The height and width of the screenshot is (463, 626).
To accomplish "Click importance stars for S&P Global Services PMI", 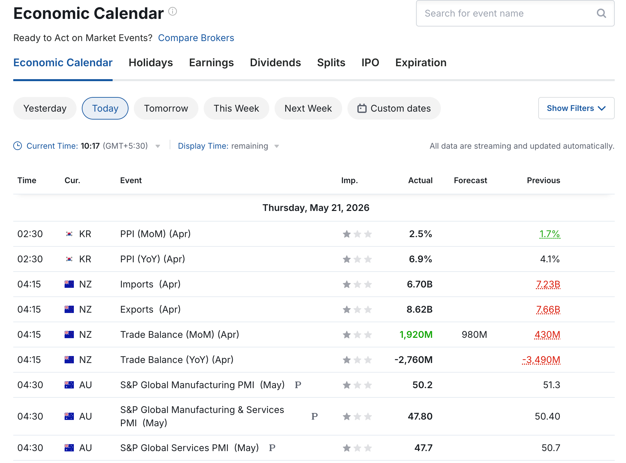I will tap(357, 448).
